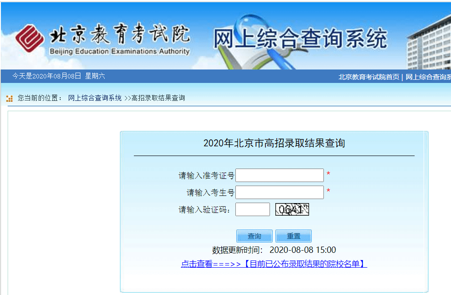Click the 重置 button

(x=293, y=236)
